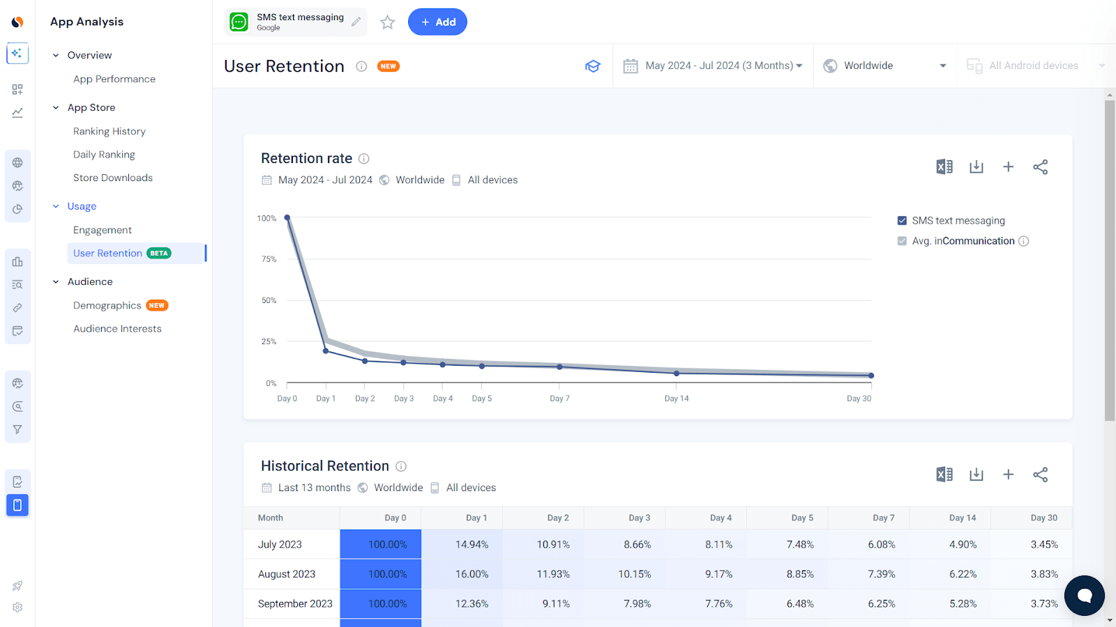Viewport: 1116px width, 627px height.
Task: Open the chat bubble in bottom right corner
Action: click(x=1083, y=596)
